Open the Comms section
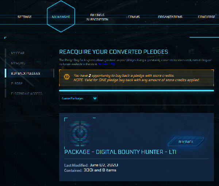Screen dimensions: 219x186 [134, 17]
